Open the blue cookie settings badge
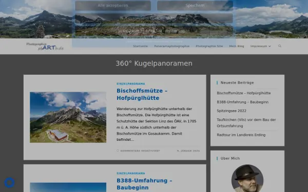Viewport: 308px width, 192px height. (9, 183)
